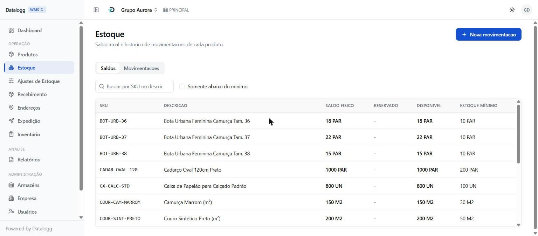Click the Empresa building icon
Viewport: 538px width, 236px height.
coord(11,199)
